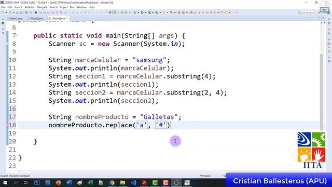Click inside the Quick Access search field

pyautogui.click(x=306, y=12)
